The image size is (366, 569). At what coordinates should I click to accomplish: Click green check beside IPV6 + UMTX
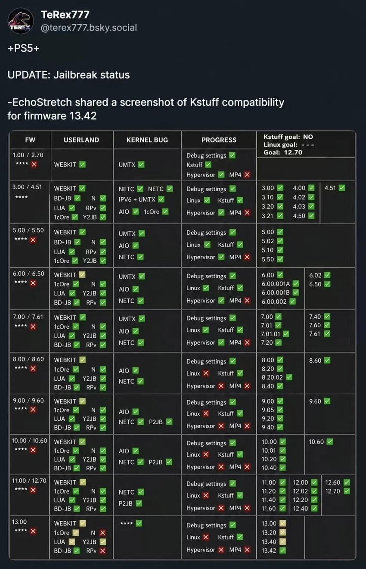(161, 199)
